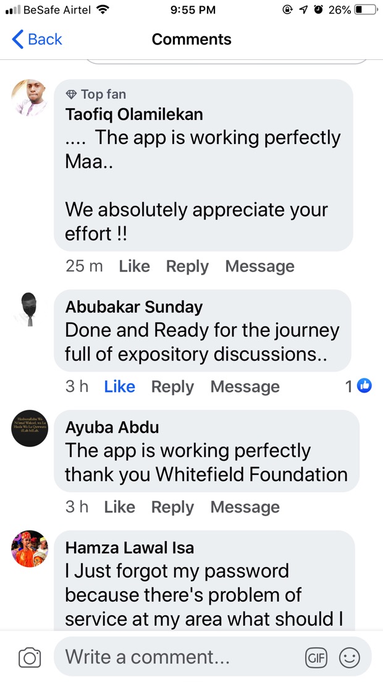Like Taofiq Olamilekan's comment

tap(134, 266)
